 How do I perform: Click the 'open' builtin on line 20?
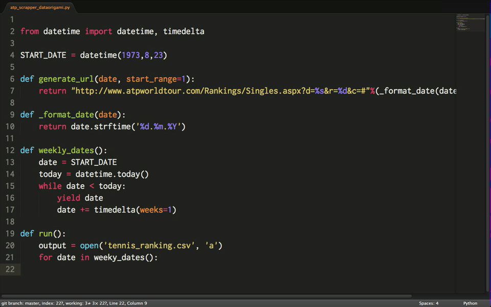pos(89,246)
